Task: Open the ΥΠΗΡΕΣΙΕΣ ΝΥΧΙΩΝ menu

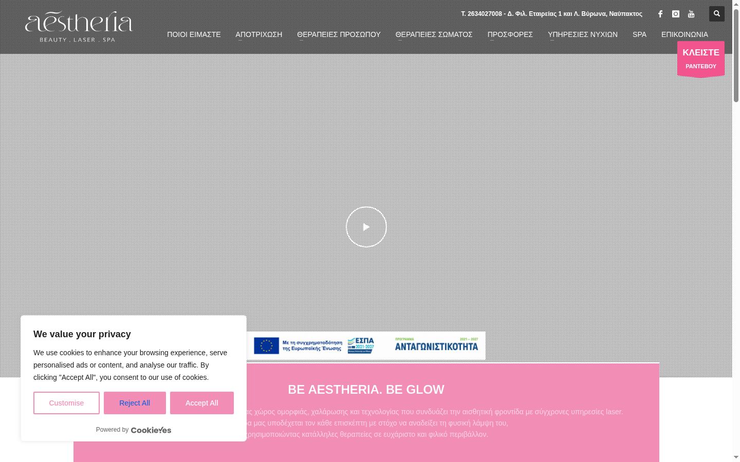Action: point(583,34)
